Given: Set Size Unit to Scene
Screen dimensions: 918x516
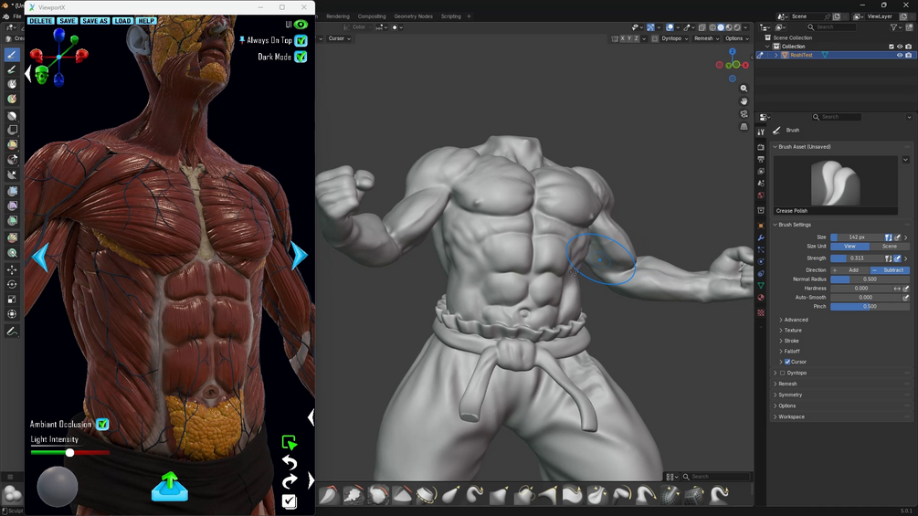Looking at the screenshot, I should 890,247.
